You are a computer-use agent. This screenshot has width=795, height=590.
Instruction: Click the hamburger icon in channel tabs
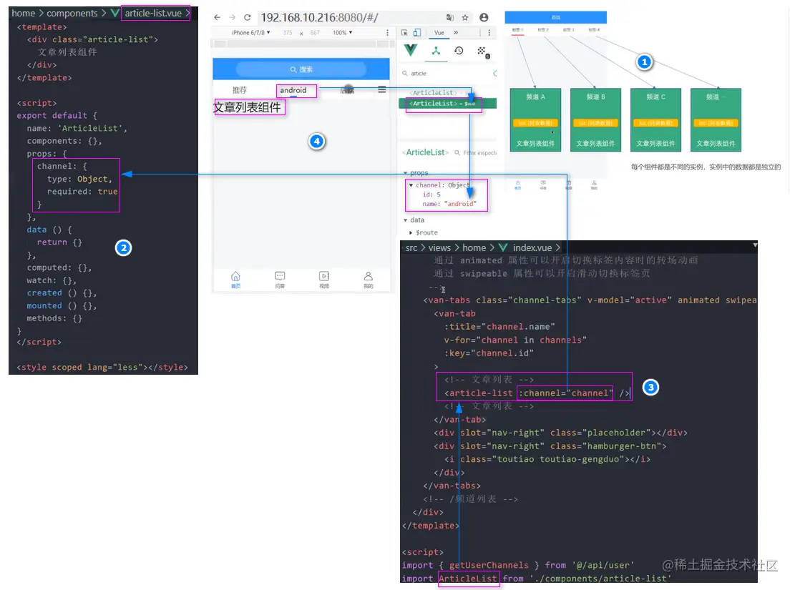pos(382,89)
